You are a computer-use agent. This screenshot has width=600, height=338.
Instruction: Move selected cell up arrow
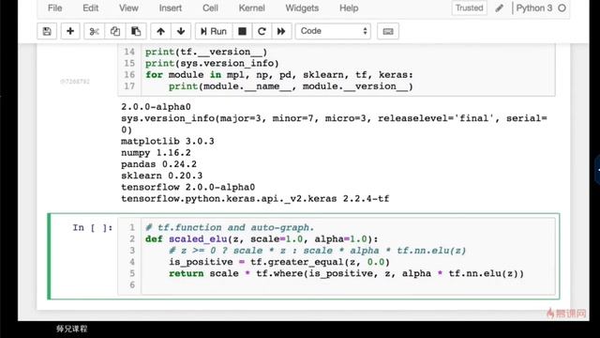(x=160, y=31)
